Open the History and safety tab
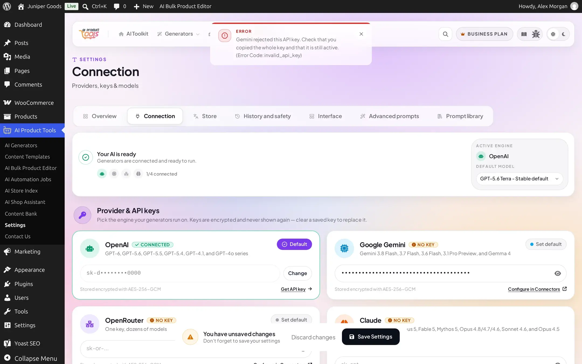582x364 pixels. coord(263,116)
